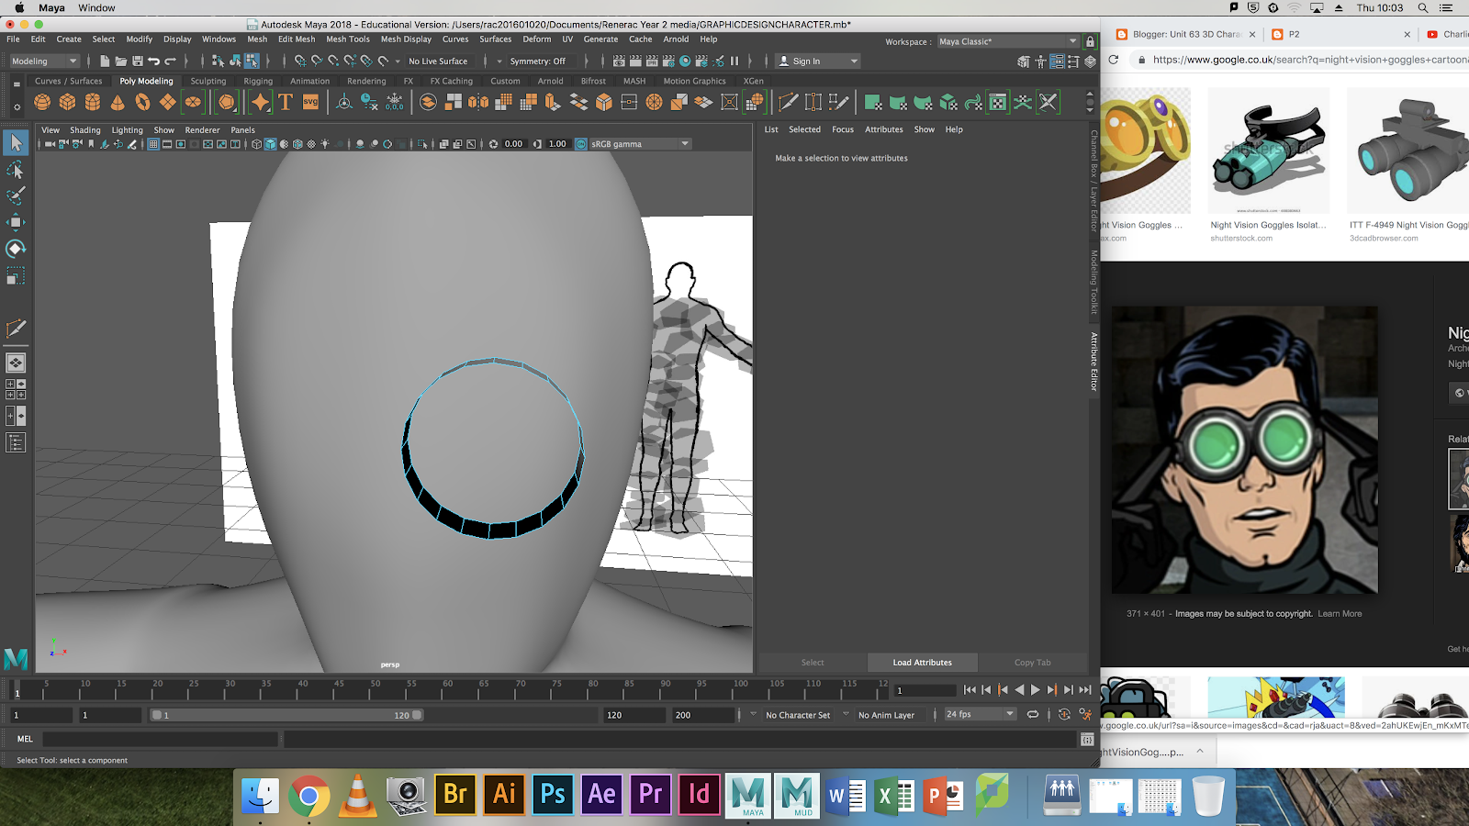
Task: Toggle the Modeling Toolkit button at top right
Action: 1024,61
